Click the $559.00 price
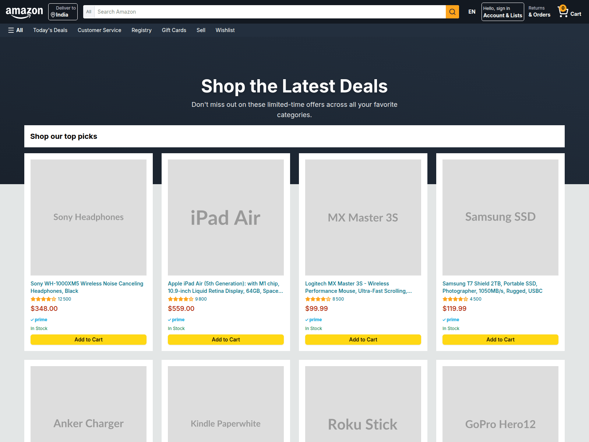This screenshot has width=589, height=442. tap(181, 309)
